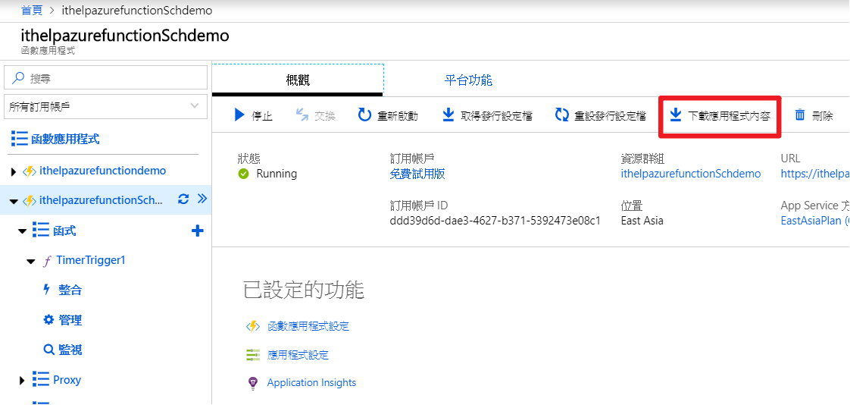The width and height of the screenshot is (850, 405).
Task: Click the search box 搜尋
Action: coord(106,77)
